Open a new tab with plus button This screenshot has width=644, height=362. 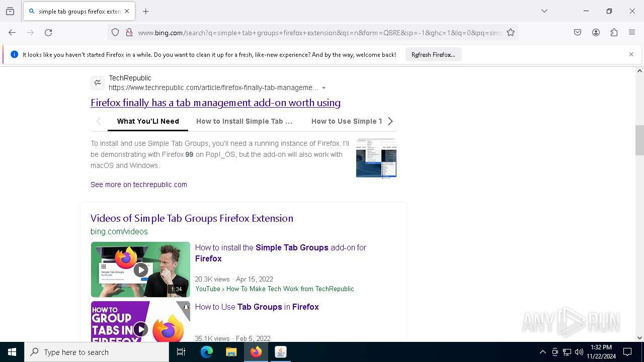(146, 11)
